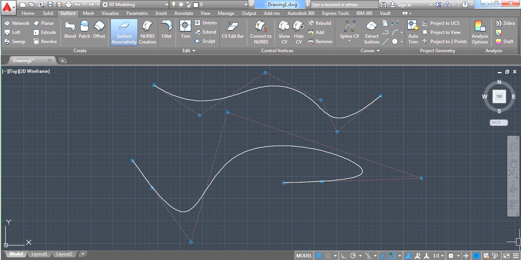
Task: Click the Auto Trim tool
Action: click(x=413, y=32)
